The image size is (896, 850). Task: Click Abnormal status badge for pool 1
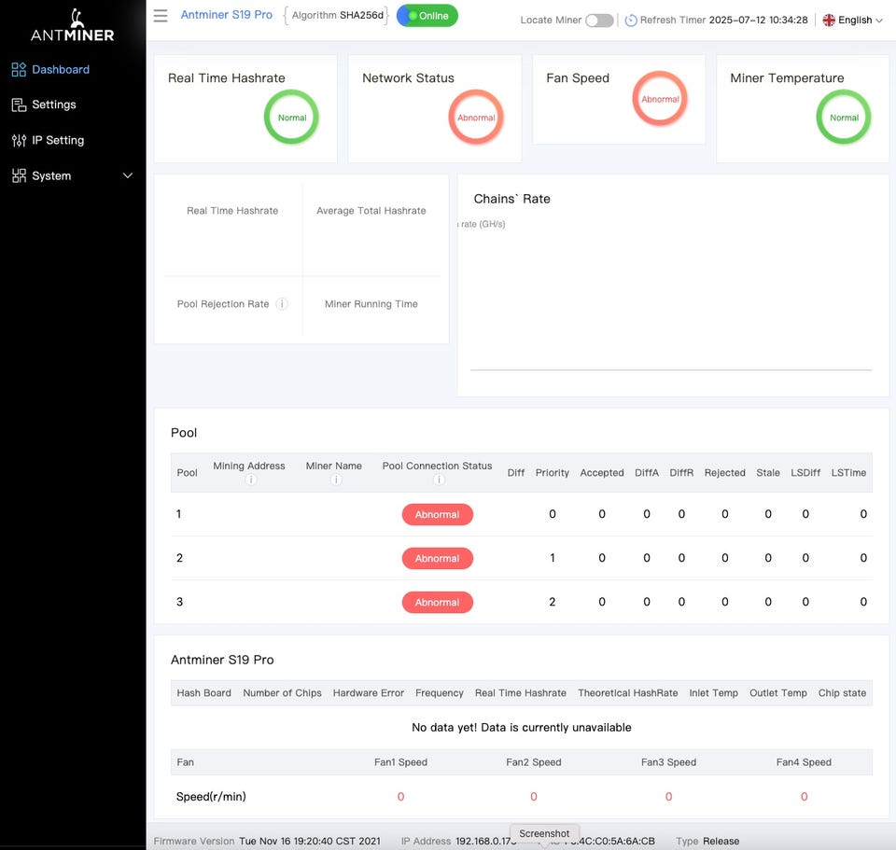[437, 514]
